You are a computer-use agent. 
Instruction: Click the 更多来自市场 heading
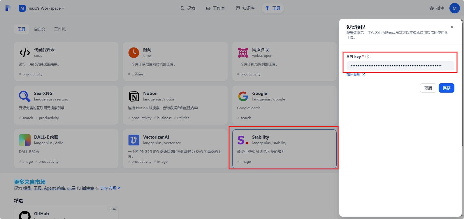30,182
